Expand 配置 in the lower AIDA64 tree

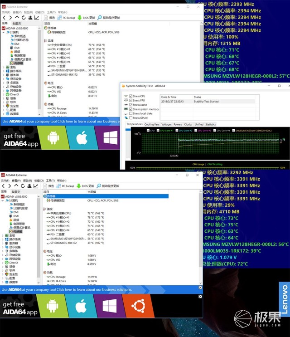pos(3,278)
